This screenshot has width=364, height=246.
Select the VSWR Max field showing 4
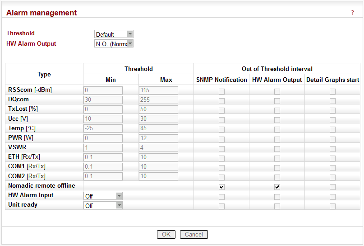(x=158, y=148)
